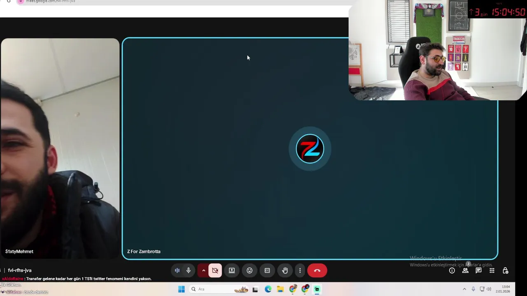
Task: Reload the page using browser refresh icon
Action: [9, 1]
